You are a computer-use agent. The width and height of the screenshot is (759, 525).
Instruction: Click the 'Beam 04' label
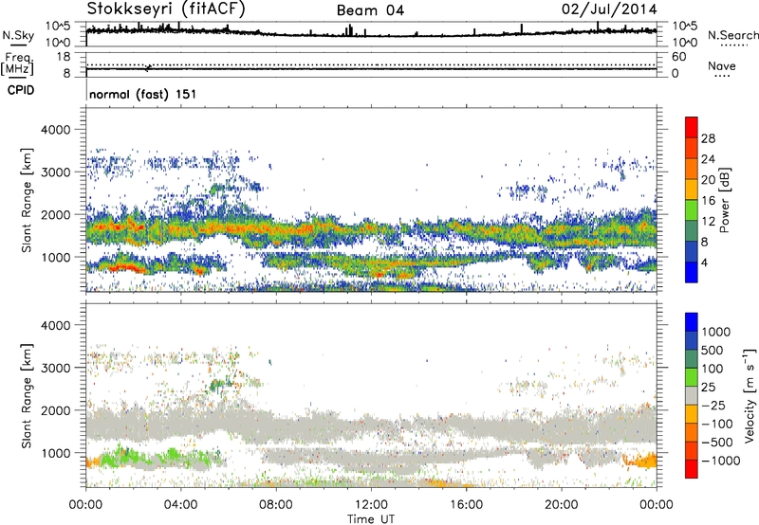click(370, 10)
